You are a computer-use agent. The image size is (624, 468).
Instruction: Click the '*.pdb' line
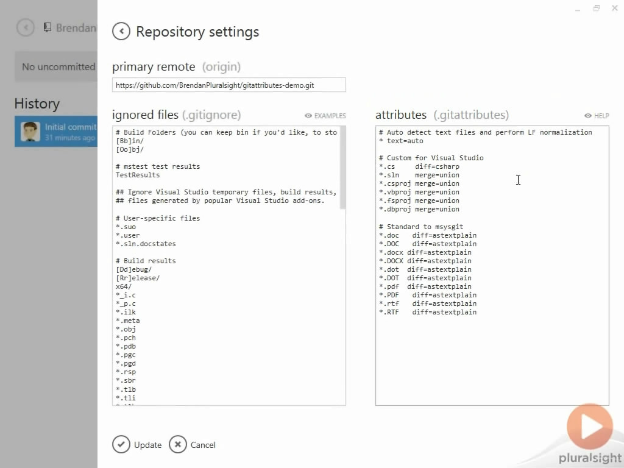tap(126, 346)
